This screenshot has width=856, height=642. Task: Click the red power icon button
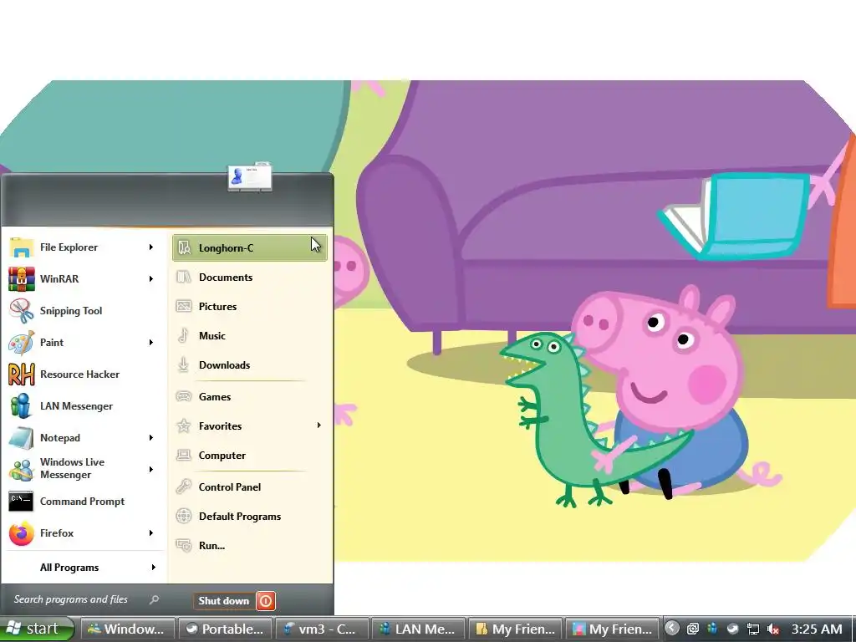(x=266, y=601)
